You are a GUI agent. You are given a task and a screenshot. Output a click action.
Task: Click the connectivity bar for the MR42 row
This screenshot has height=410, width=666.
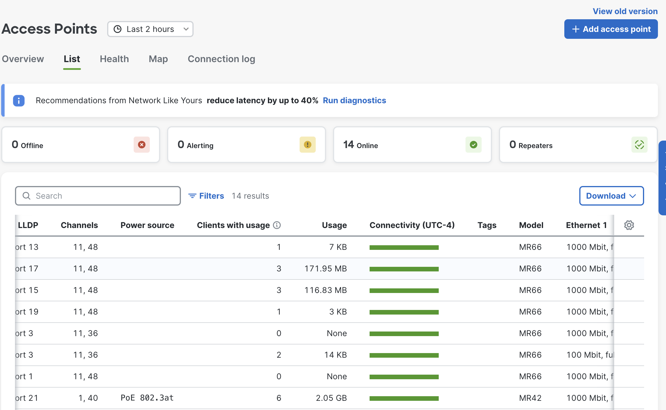404,398
